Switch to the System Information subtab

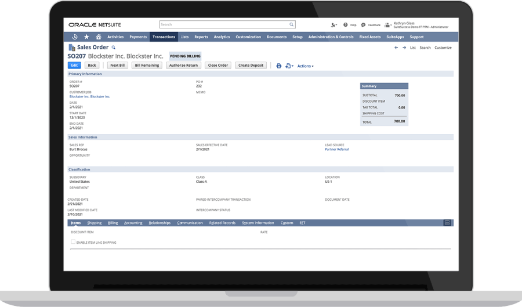click(258, 223)
